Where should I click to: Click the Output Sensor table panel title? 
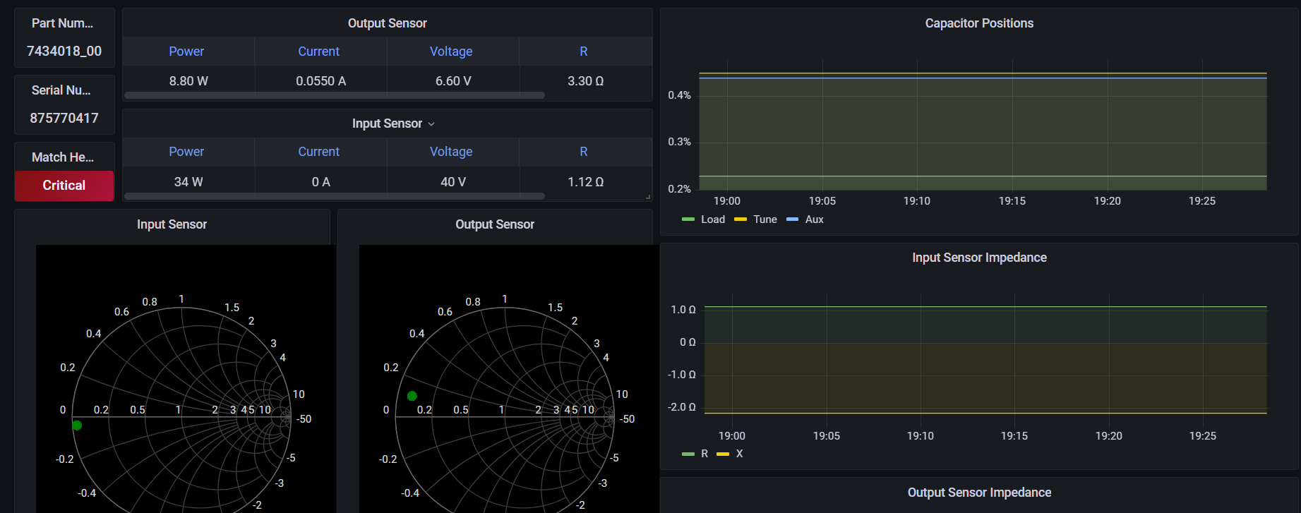click(x=387, y=23)
